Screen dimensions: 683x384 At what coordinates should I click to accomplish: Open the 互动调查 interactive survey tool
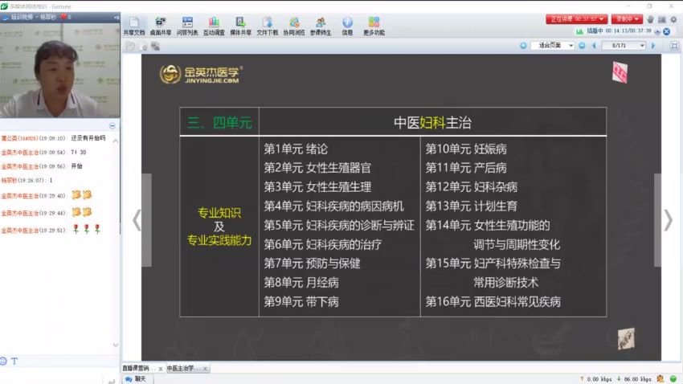click(x=214, y=27)
